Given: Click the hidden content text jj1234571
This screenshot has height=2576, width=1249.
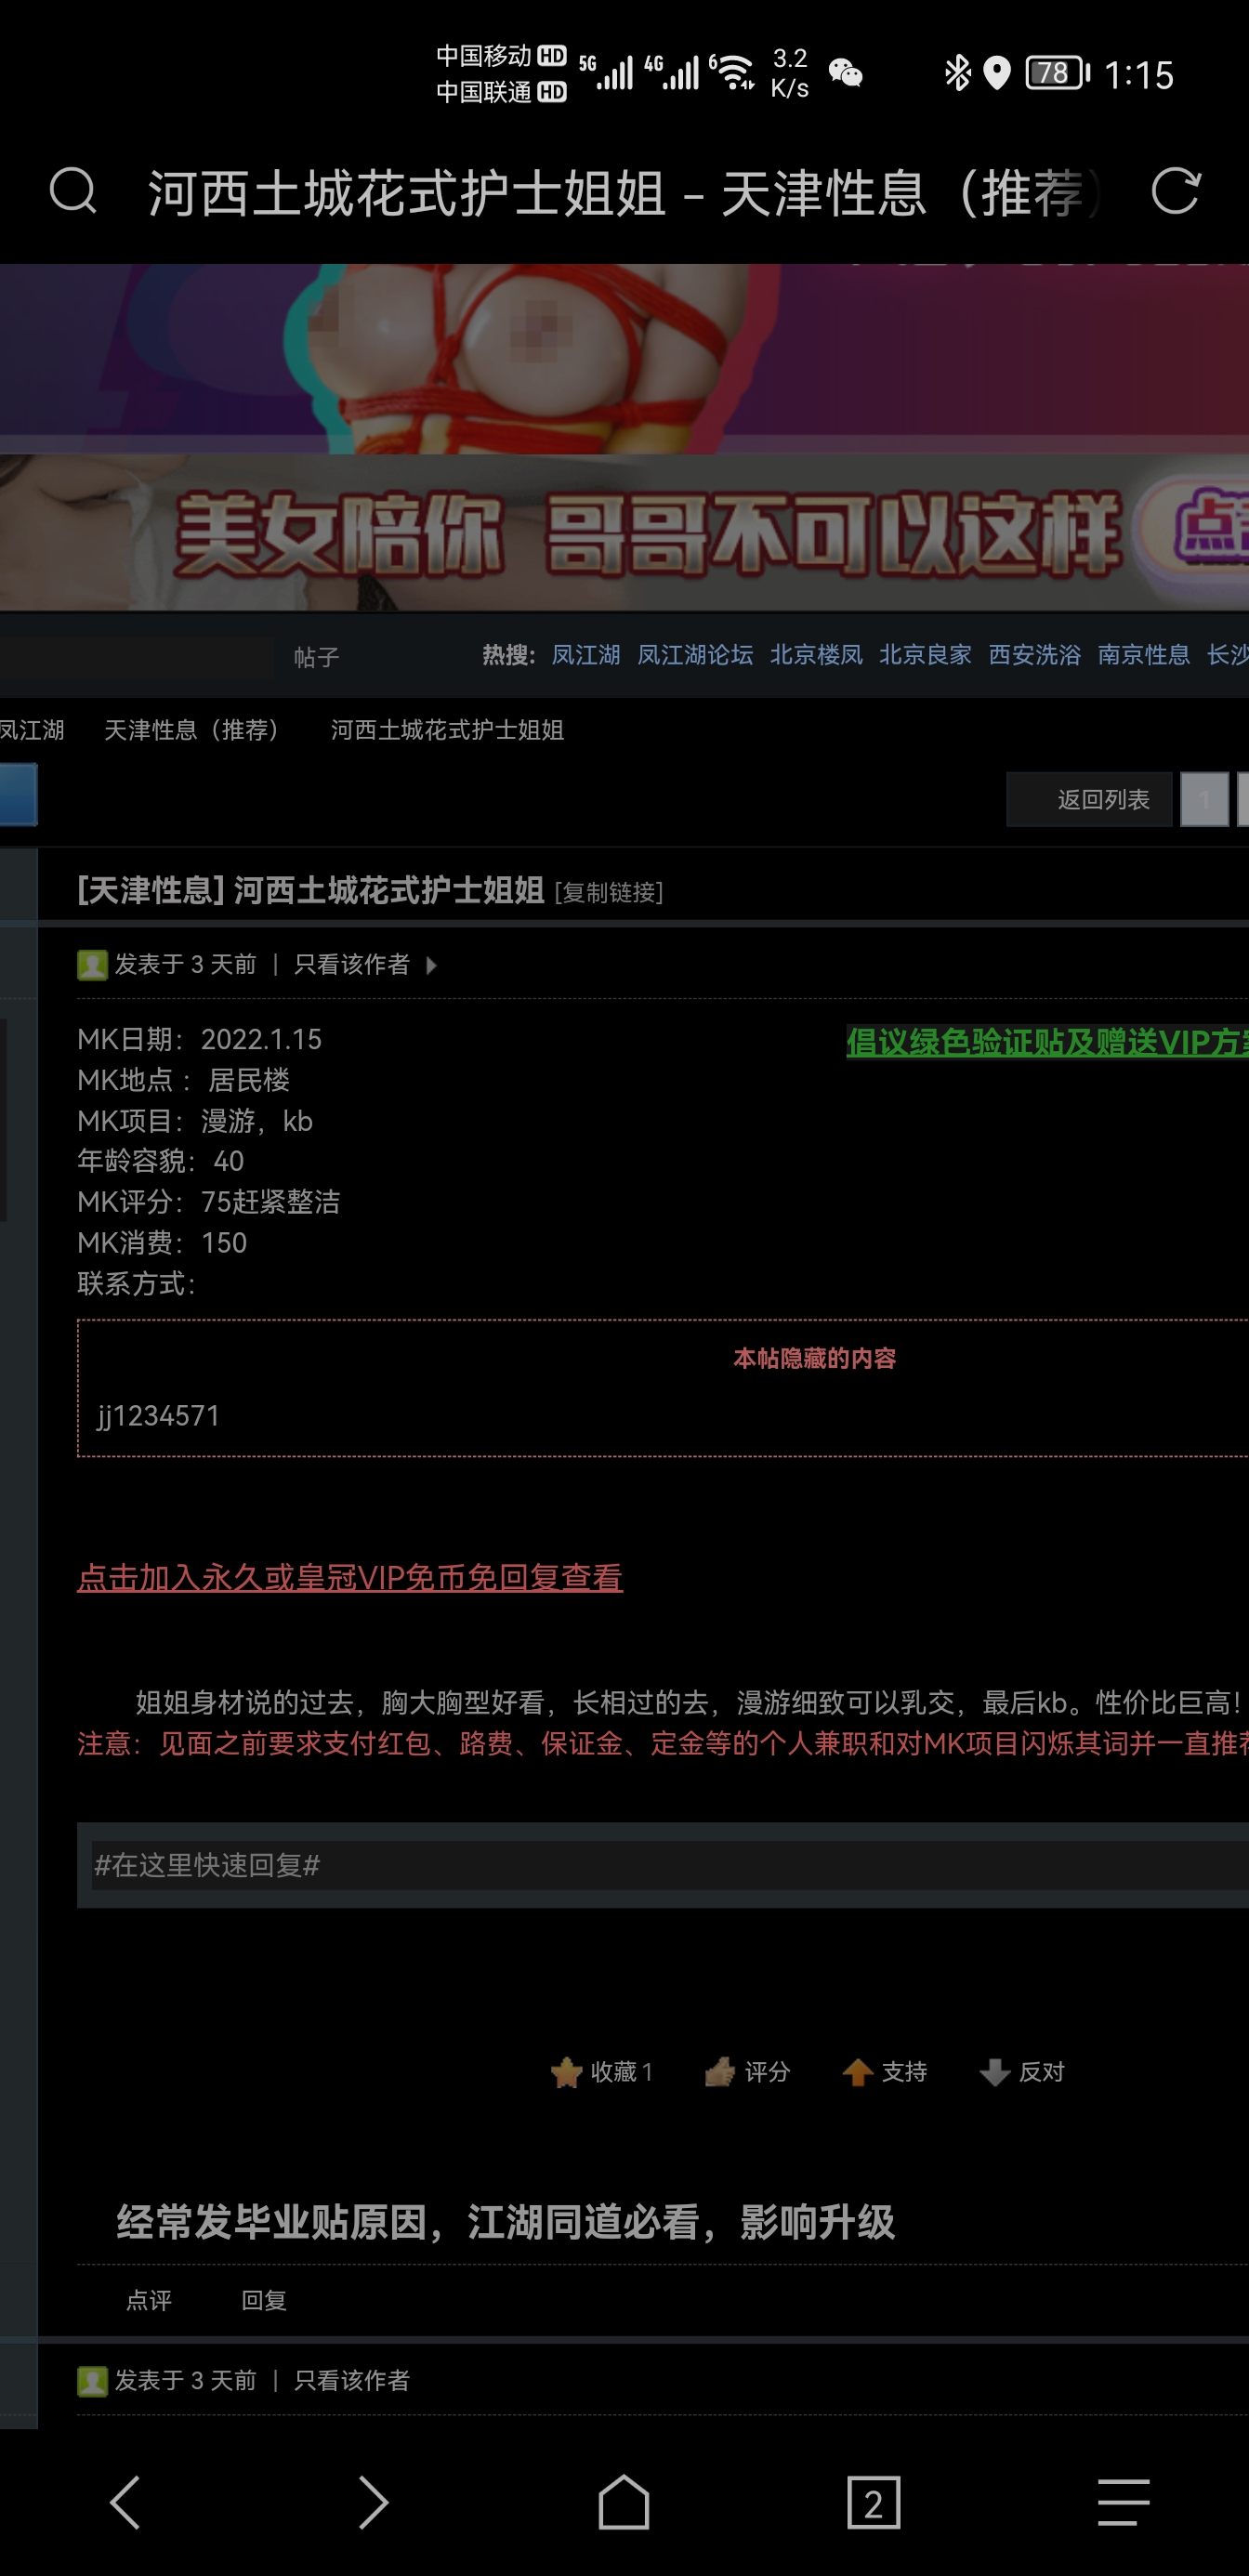Looking at the screenshot, I should (158, 1416).
